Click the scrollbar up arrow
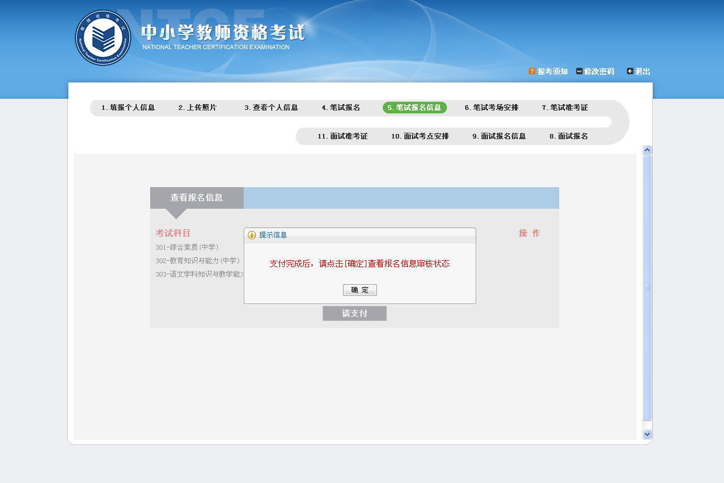Viewport: 724px width, 483px height. coord(646,149)
